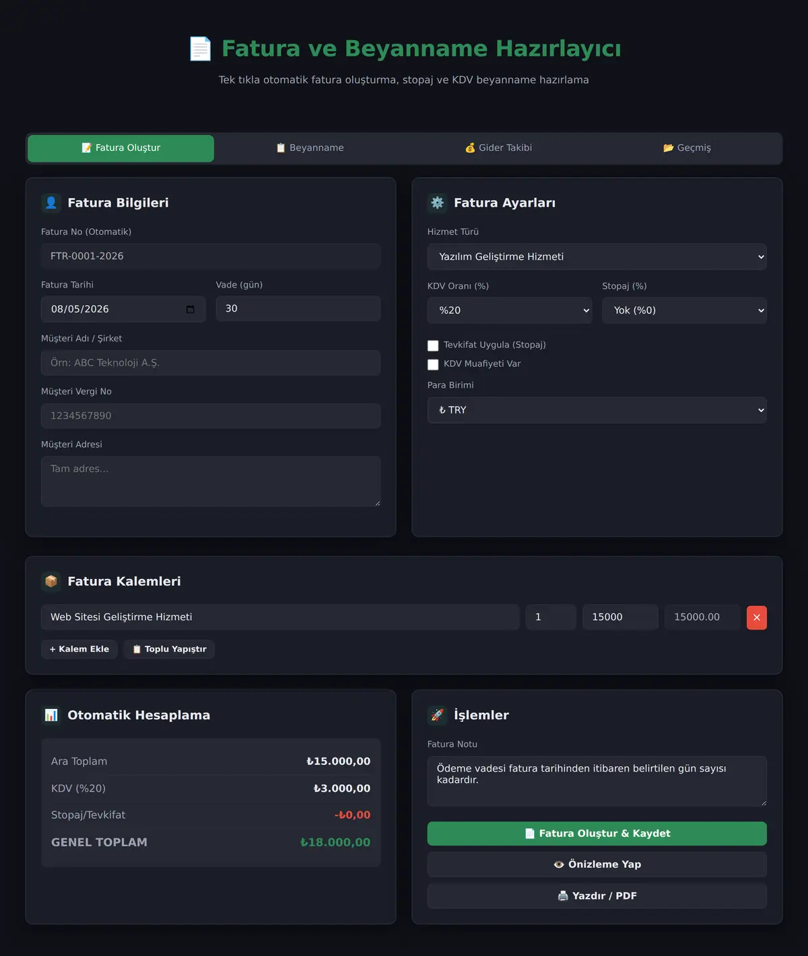
Task: Click the KDV (%20) amount ₺3.000,00
Action: click(342, 788)
